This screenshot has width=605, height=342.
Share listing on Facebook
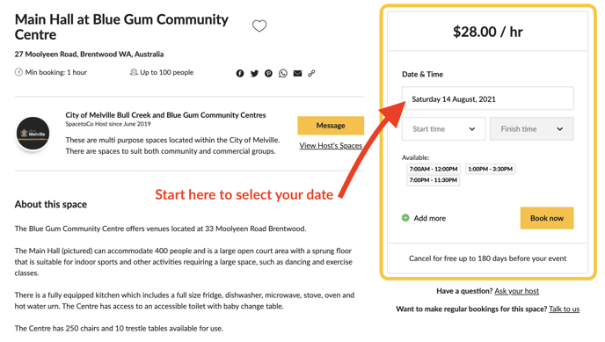pos(240,73)
